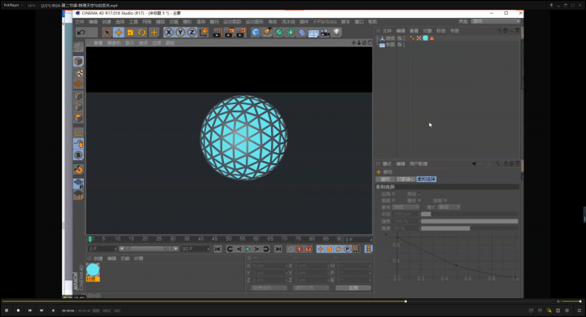Select the Spline Pen tool icon
Viewport: 586px width, 317px height.
pos(267,33)
